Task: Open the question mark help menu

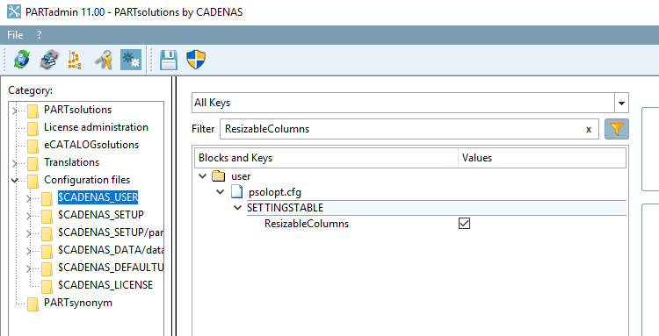Action: click(x=39, y=35)
